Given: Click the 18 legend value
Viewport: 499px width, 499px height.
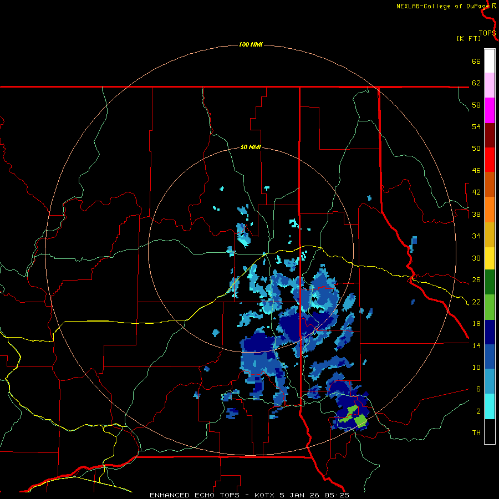Looking at the screenshot, I should pyautogui.click(x=476, y=324).
